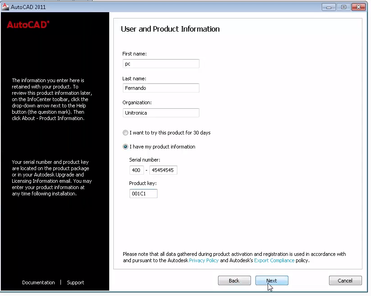Click the 'Last name:' label
Screen dimensions: 371x296
click(134, 79)
